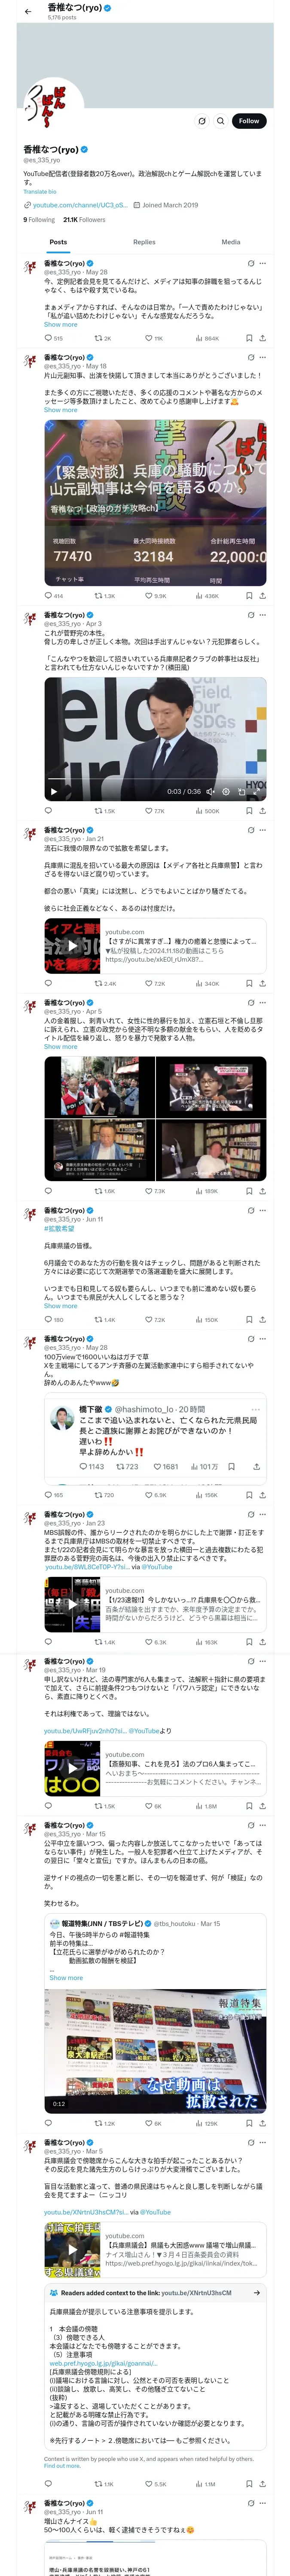Play the 緊急対談 兵庫の騒動 video thumbnail
Image resolution: width=290 pixels, height=2576 pixels.
155,503
